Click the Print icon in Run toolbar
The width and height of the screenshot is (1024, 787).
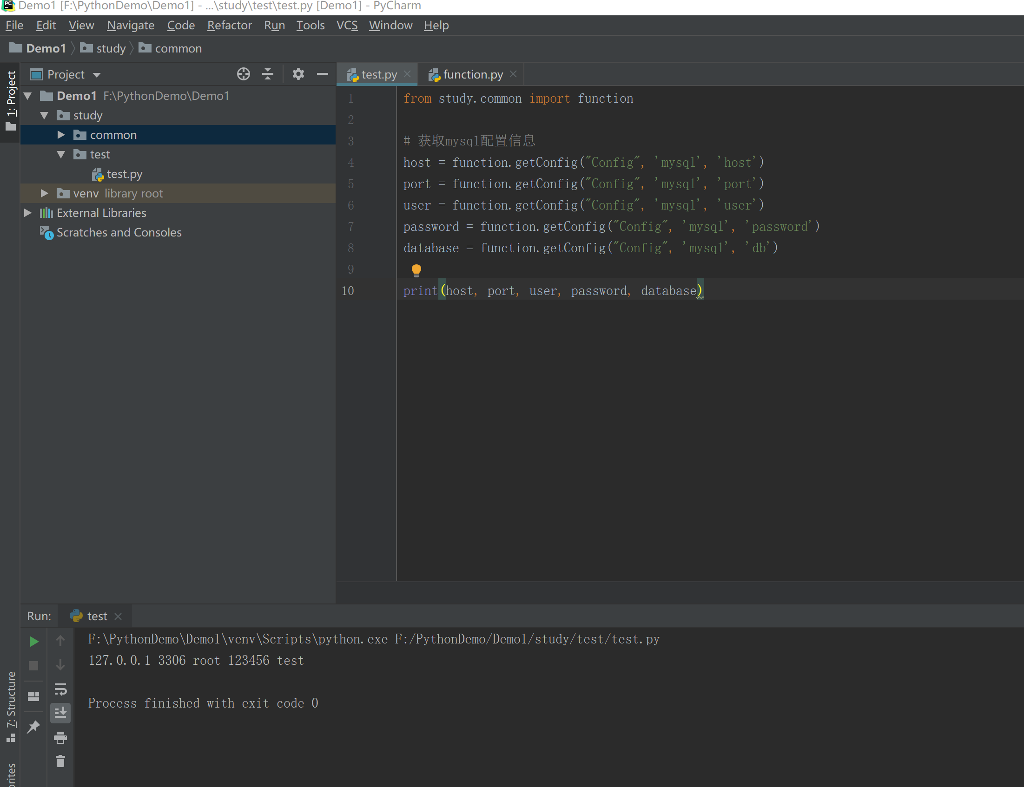60,738
